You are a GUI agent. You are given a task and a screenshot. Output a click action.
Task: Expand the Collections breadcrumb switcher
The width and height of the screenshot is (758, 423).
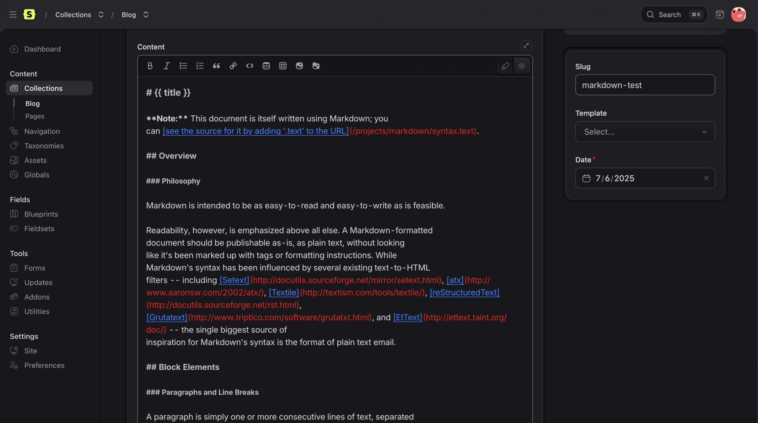click(x=101, y=15)
